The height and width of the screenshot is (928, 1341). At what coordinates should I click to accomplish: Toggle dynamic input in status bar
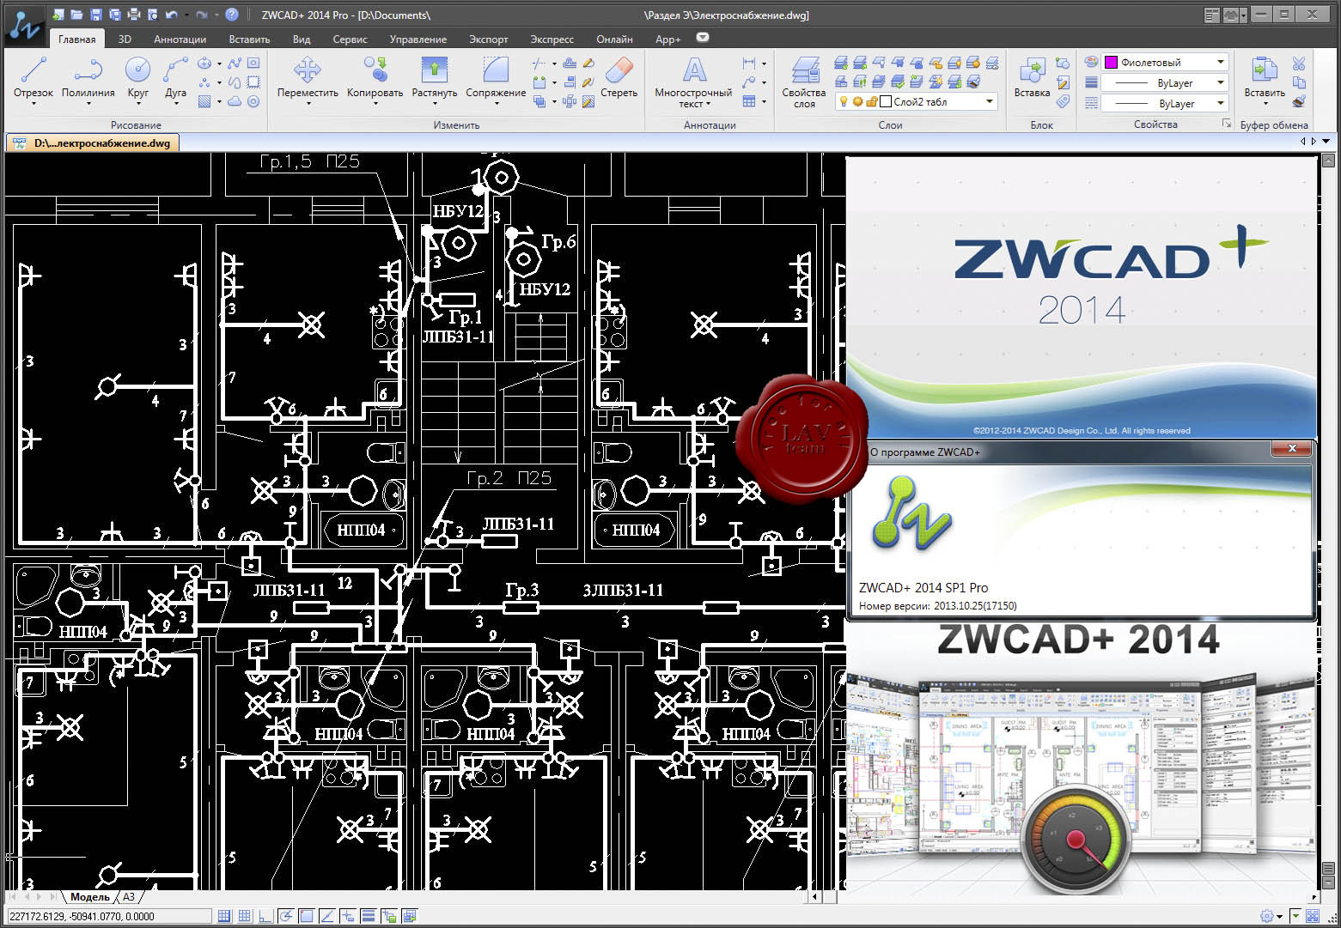click(x=348, y=916)
